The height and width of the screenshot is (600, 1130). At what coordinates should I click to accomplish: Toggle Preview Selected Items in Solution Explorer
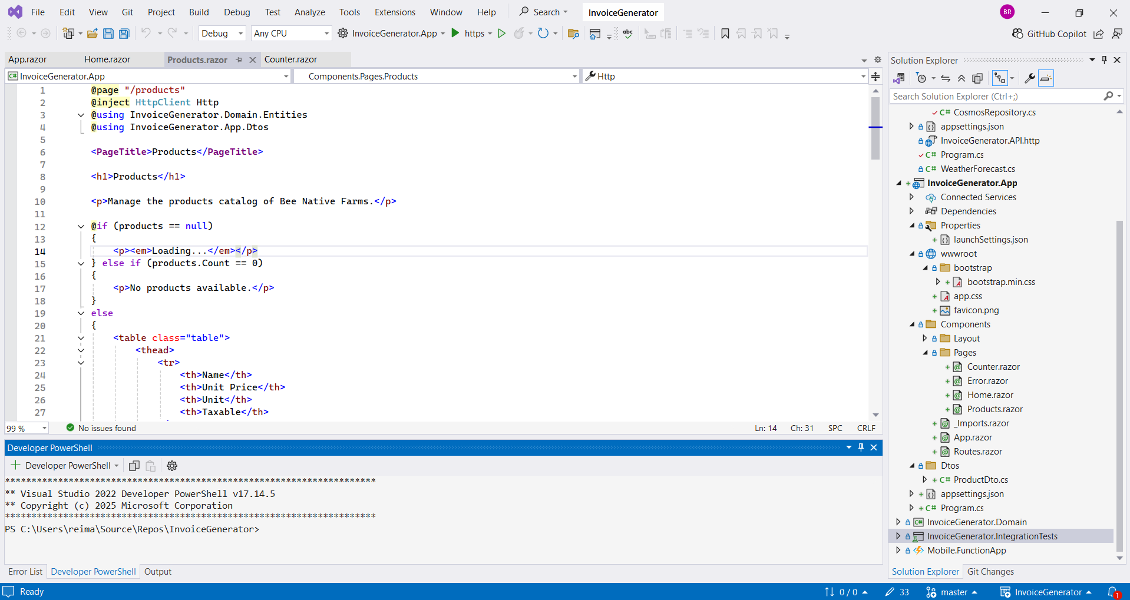pos(1046,78)
